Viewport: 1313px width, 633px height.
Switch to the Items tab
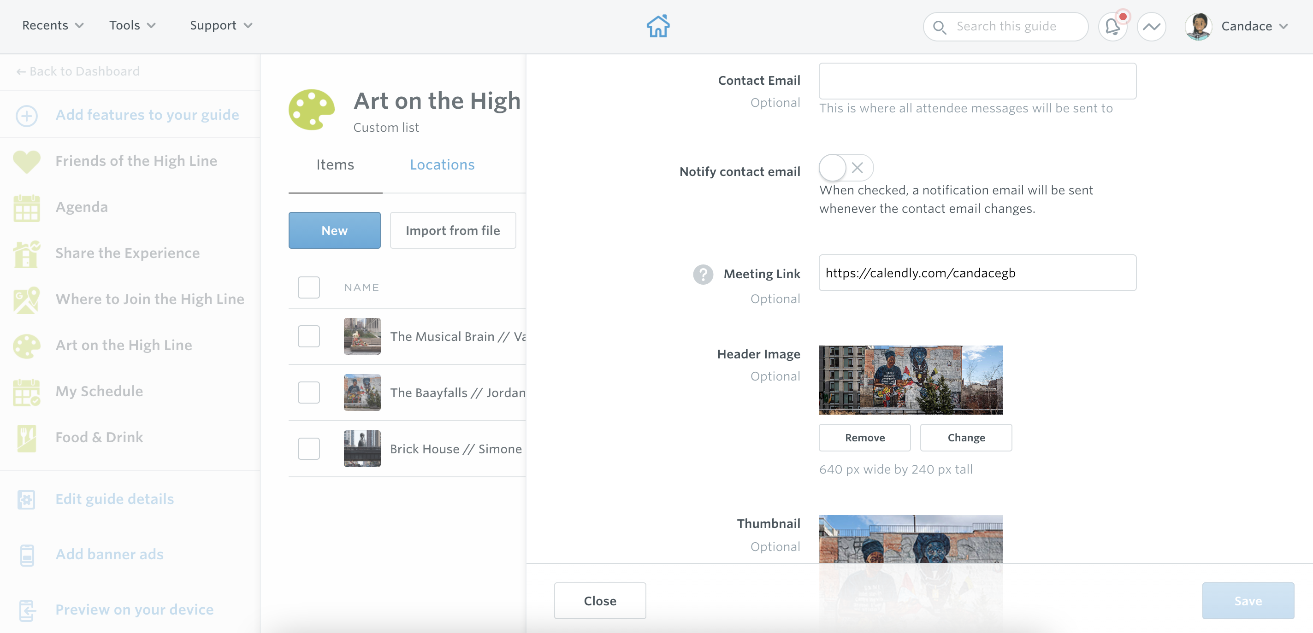click(x=335, y=164)
